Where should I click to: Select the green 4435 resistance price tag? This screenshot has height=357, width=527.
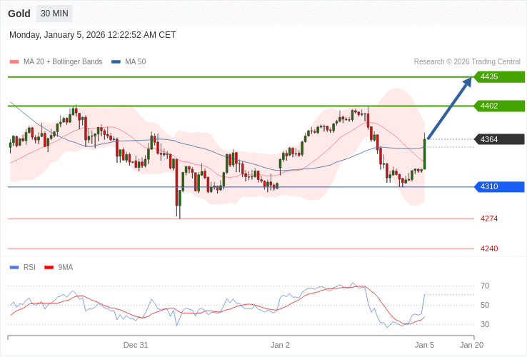click(x=498, y=76)
